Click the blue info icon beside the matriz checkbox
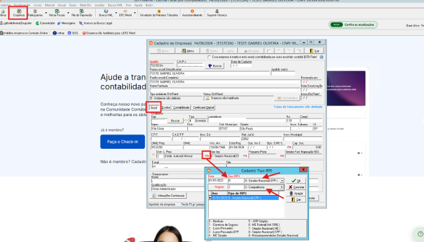This screenshot has height=242, width=424. coord(321,57)
